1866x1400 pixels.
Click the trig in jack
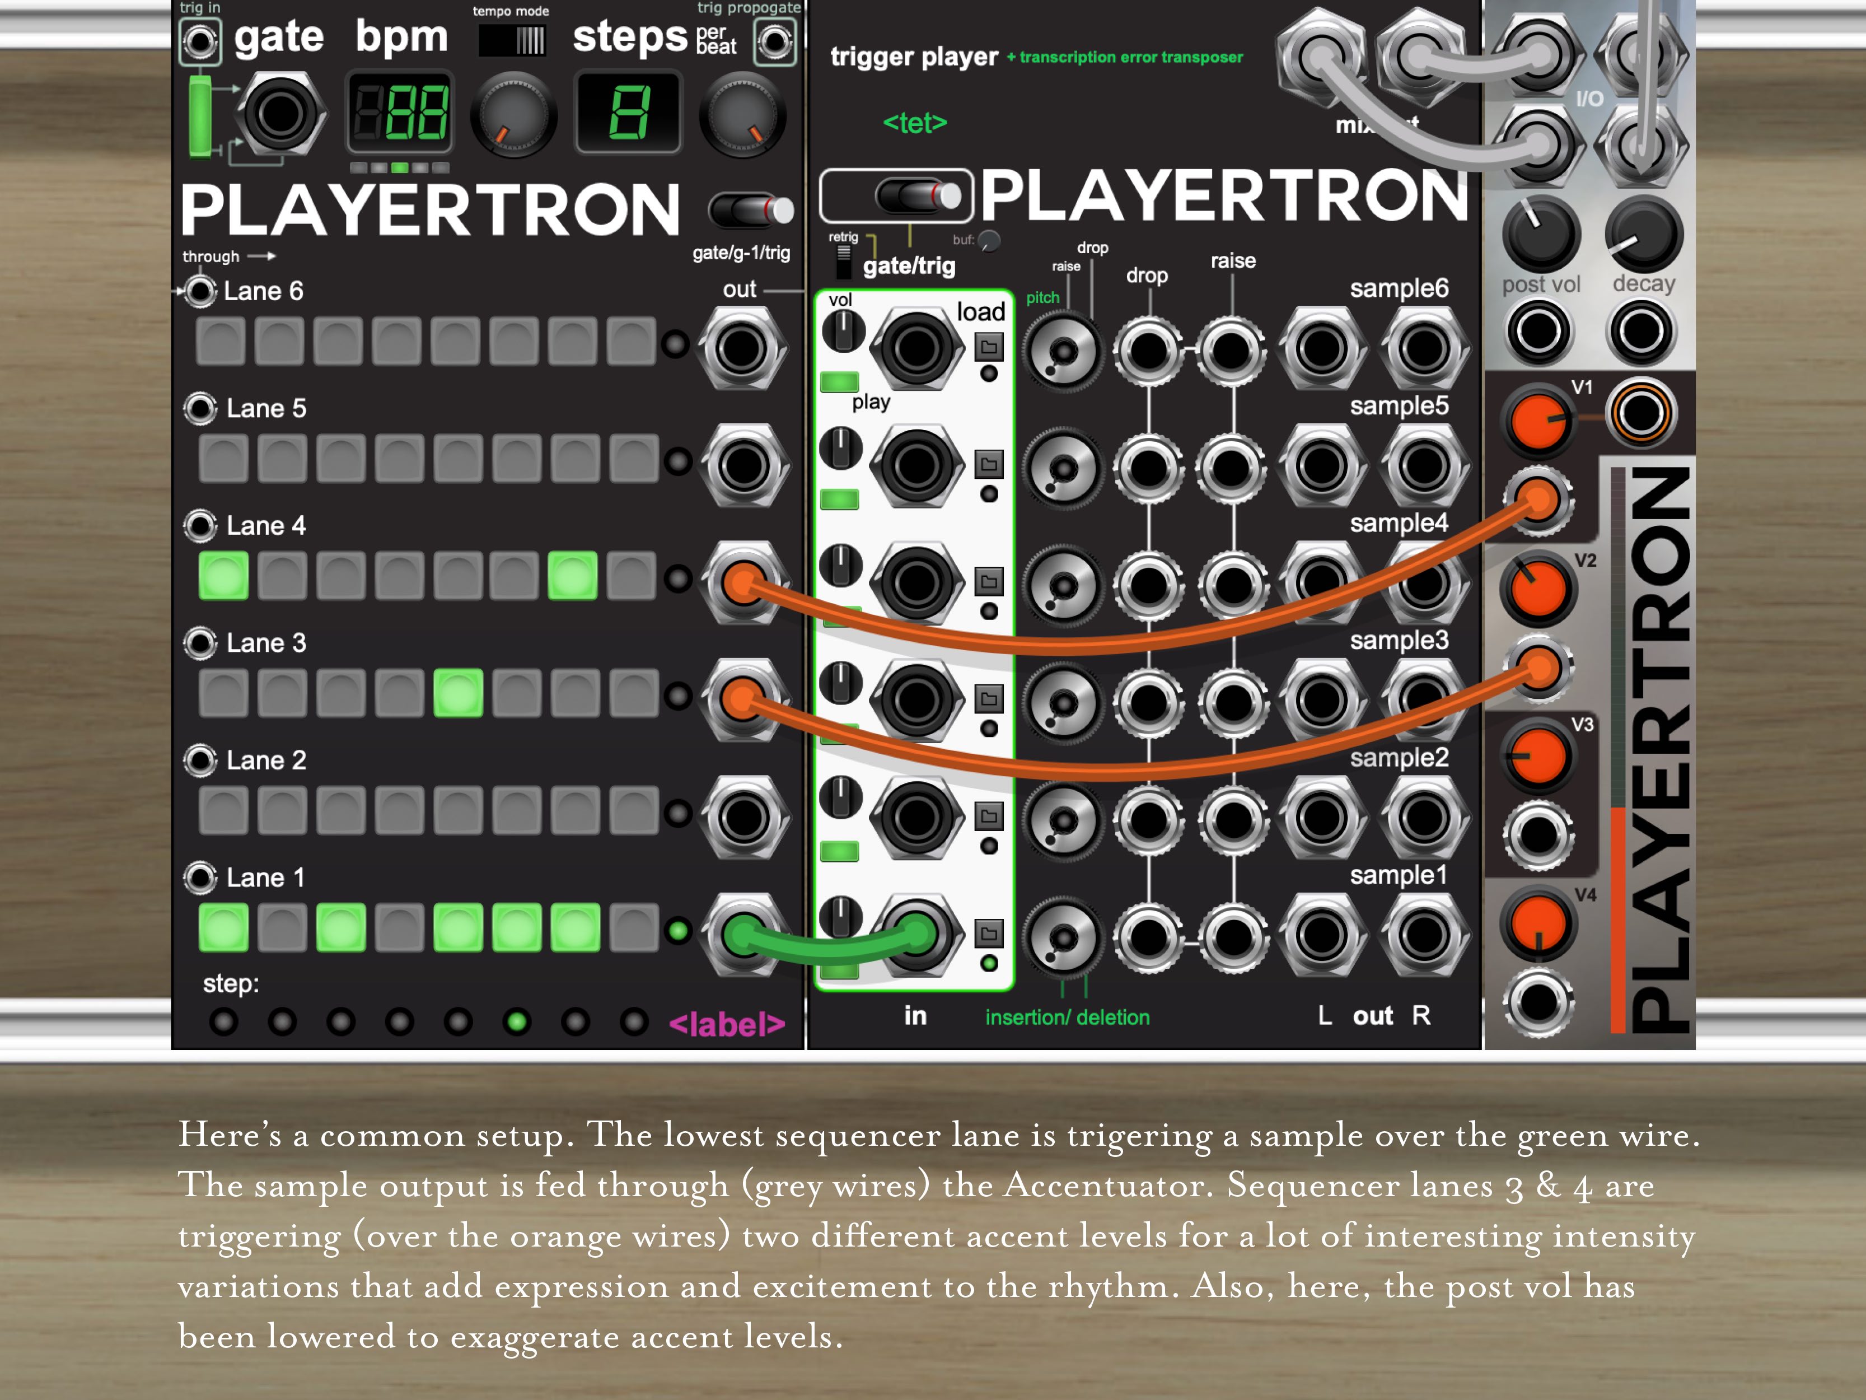pos(200,41)
